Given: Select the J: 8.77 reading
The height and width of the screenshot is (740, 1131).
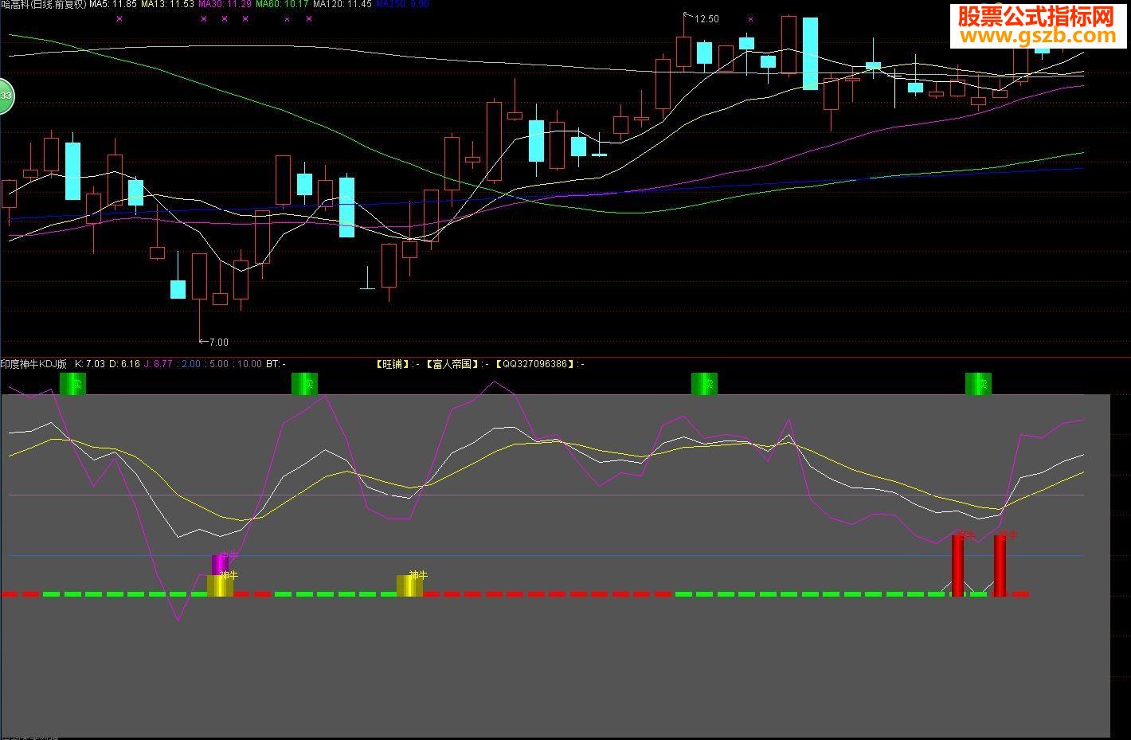Looking at the screenshot, I should (159, 364).
